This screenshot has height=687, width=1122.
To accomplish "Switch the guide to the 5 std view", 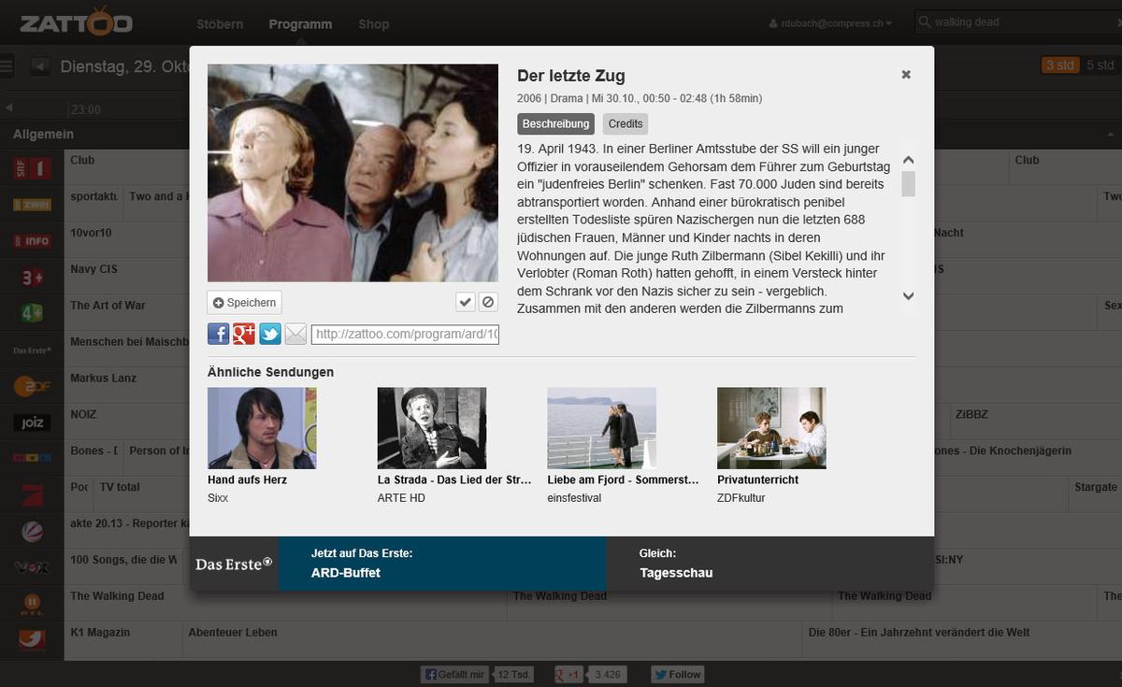I will pyautogui.click(x=1100, y=65).
